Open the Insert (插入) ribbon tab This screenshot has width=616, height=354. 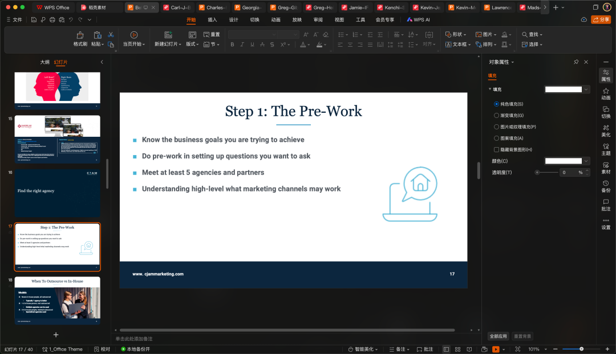pos(212,19)
